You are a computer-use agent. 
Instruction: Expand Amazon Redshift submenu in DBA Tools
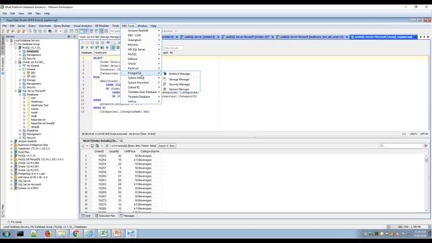(141, 30)
